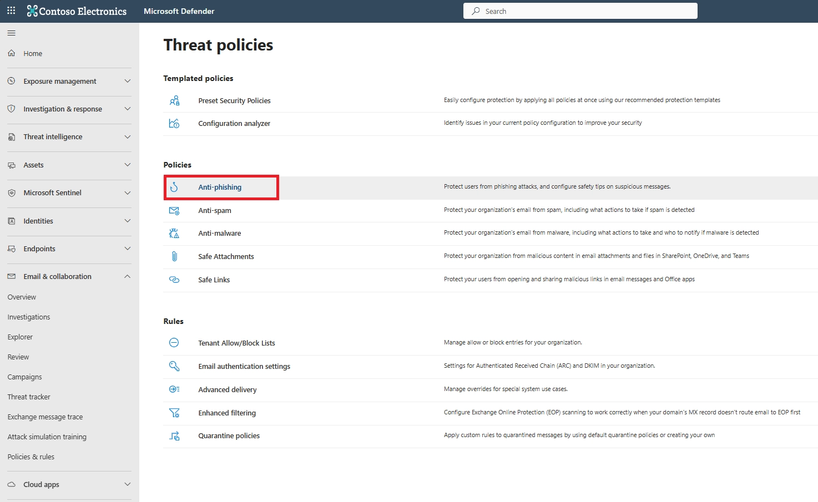Select the Preset Security Policies icon
Viewport: 818px width, 502px height.
coord(175,100)
